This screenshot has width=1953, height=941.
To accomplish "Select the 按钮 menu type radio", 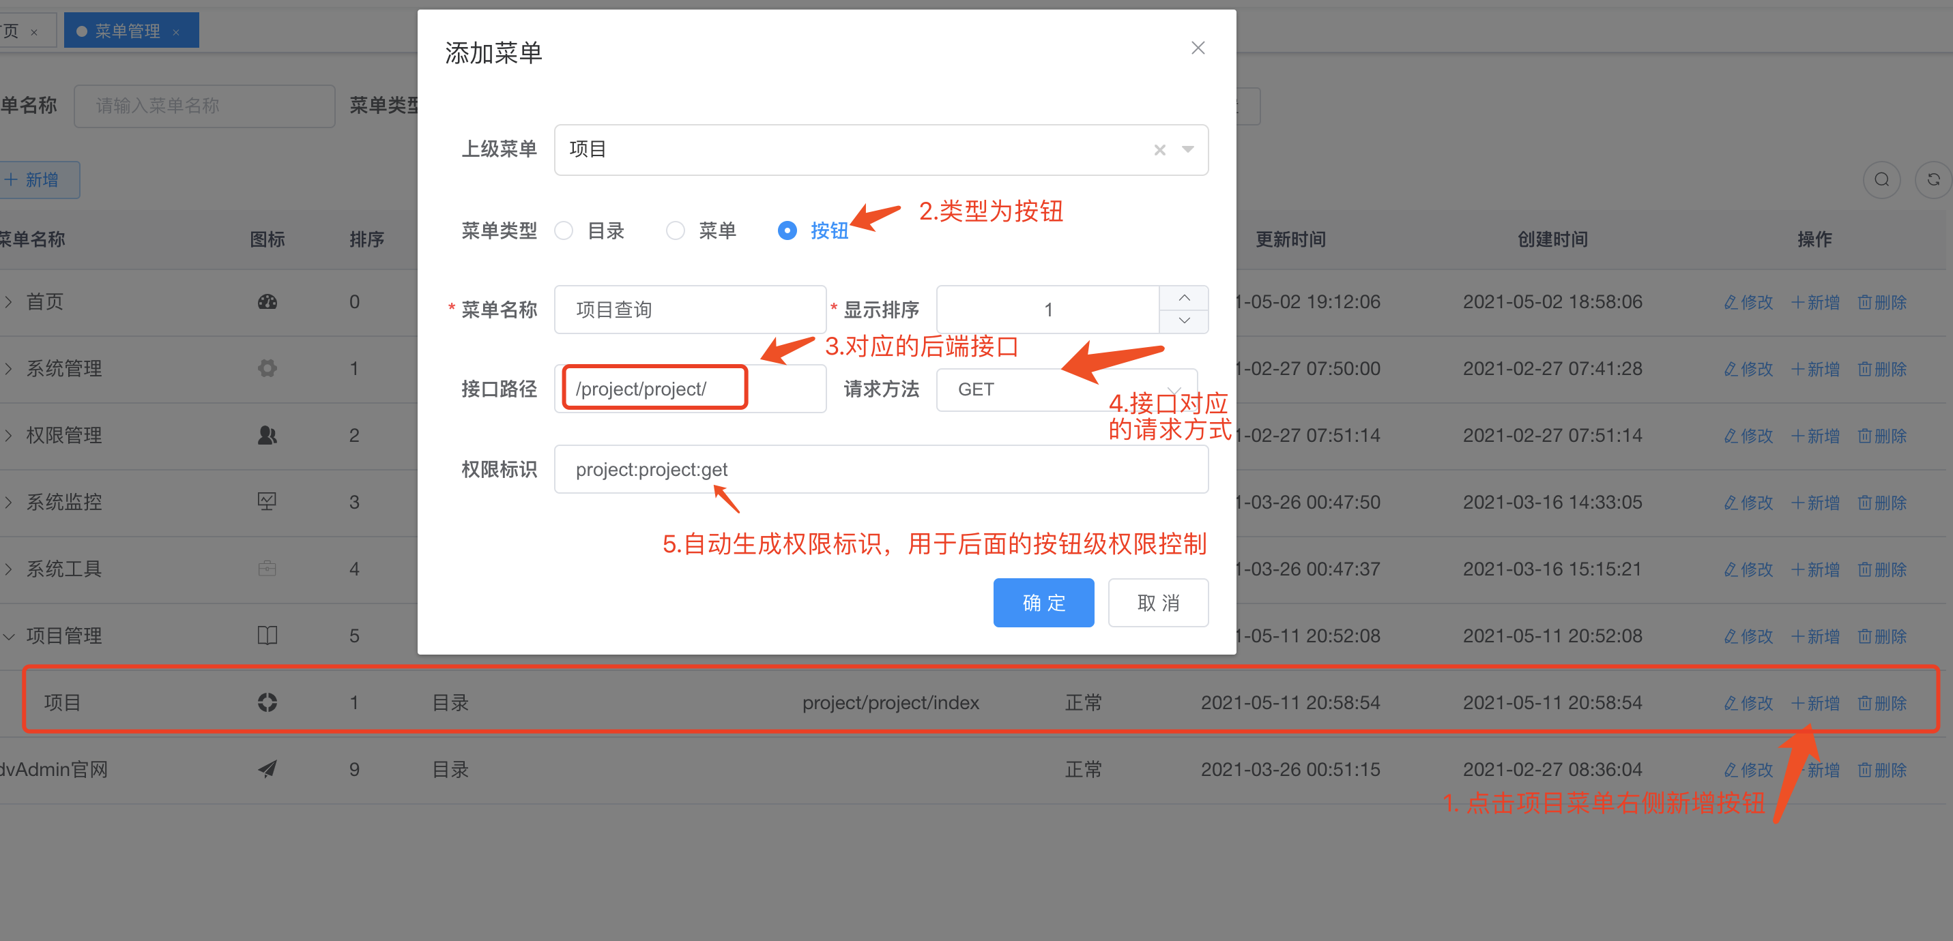I will [787, 230].
